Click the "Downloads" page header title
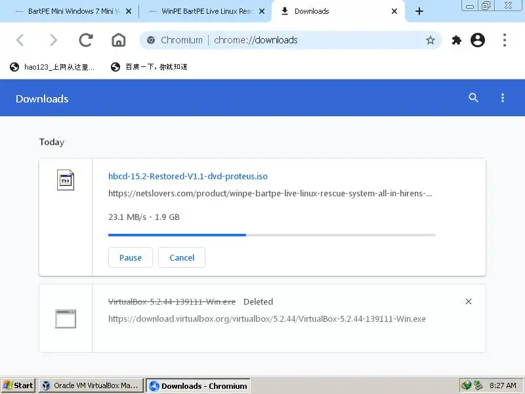This screenshot has height=394, width=525. coord(42,99)
